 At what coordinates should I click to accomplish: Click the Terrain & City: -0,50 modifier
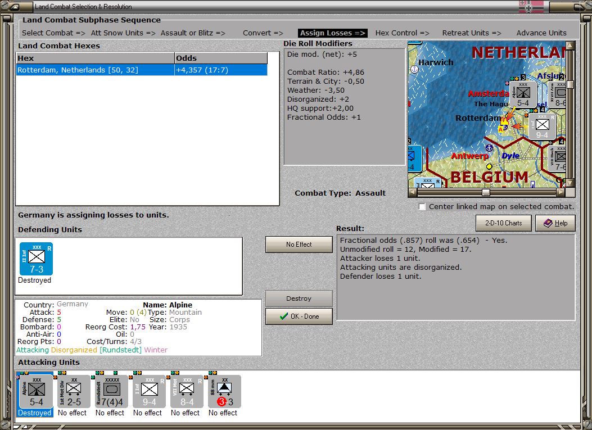tap(326, 81)
